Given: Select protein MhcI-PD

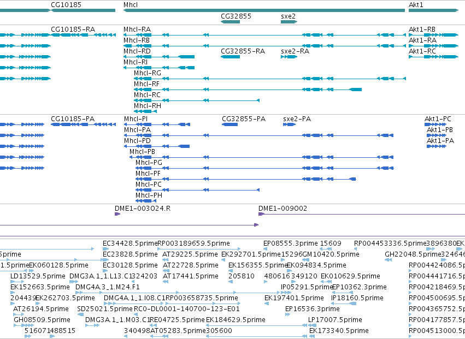Looking at the screenshot, I should [x=157, y=146].
